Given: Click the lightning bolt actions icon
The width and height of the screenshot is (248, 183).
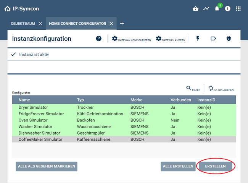Looking at the screenshot, I should [x=198, y=39].
